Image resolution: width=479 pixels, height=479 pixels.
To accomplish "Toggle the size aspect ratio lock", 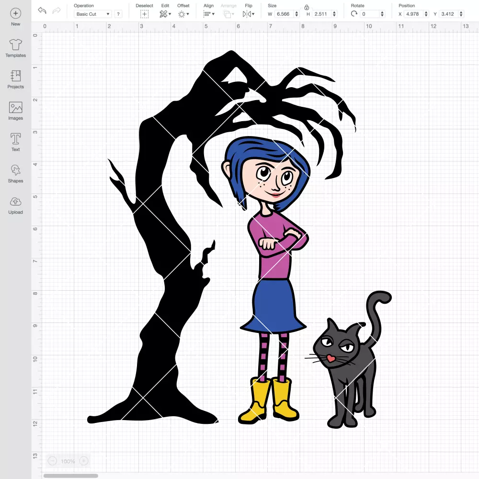I will (307, 7).
